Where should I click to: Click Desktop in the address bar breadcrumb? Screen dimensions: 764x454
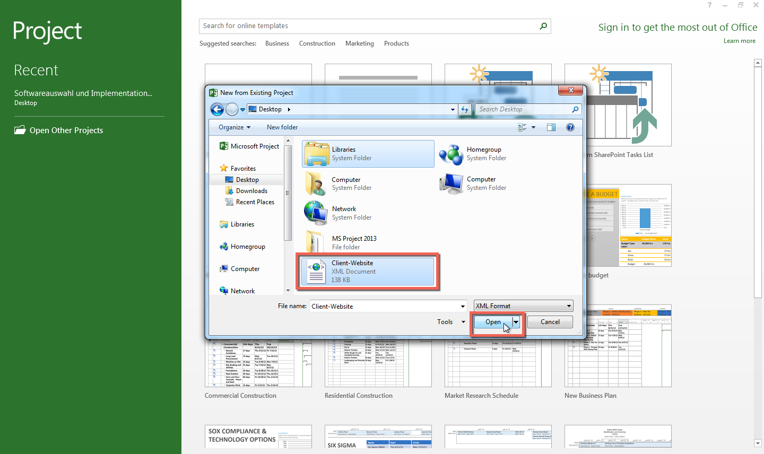pos(270,109)
